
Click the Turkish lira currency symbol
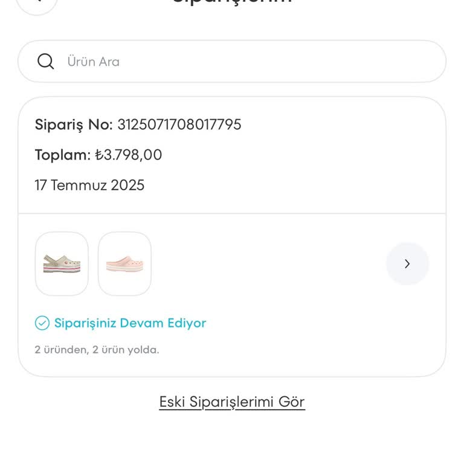click(99, 155)
